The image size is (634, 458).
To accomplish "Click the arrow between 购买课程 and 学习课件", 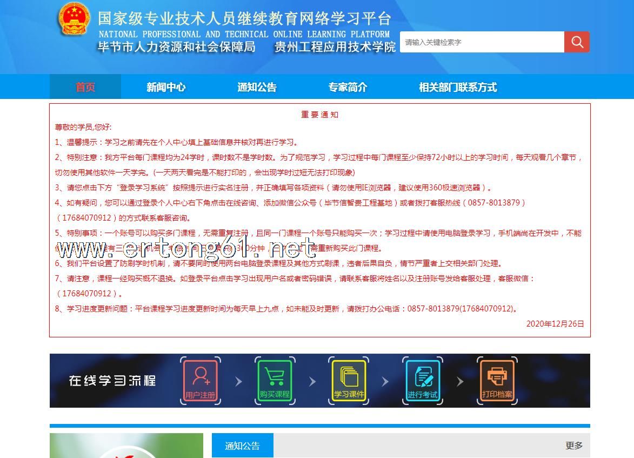I will [312, 382].
